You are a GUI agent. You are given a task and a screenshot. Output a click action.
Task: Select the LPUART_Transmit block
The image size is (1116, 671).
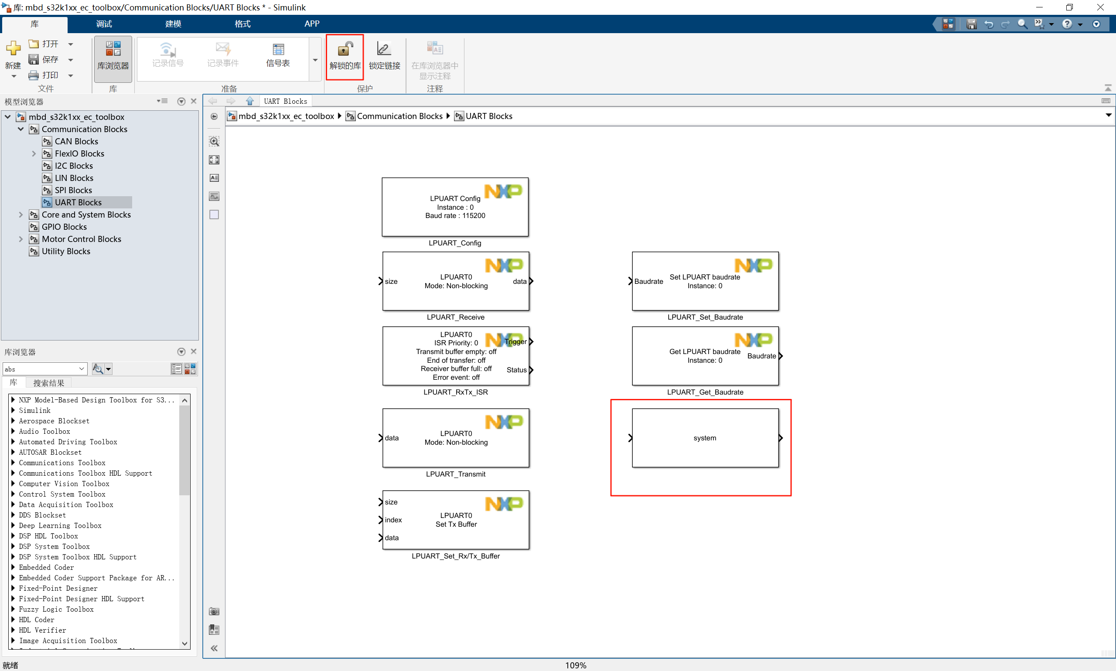tap(456, 438)
